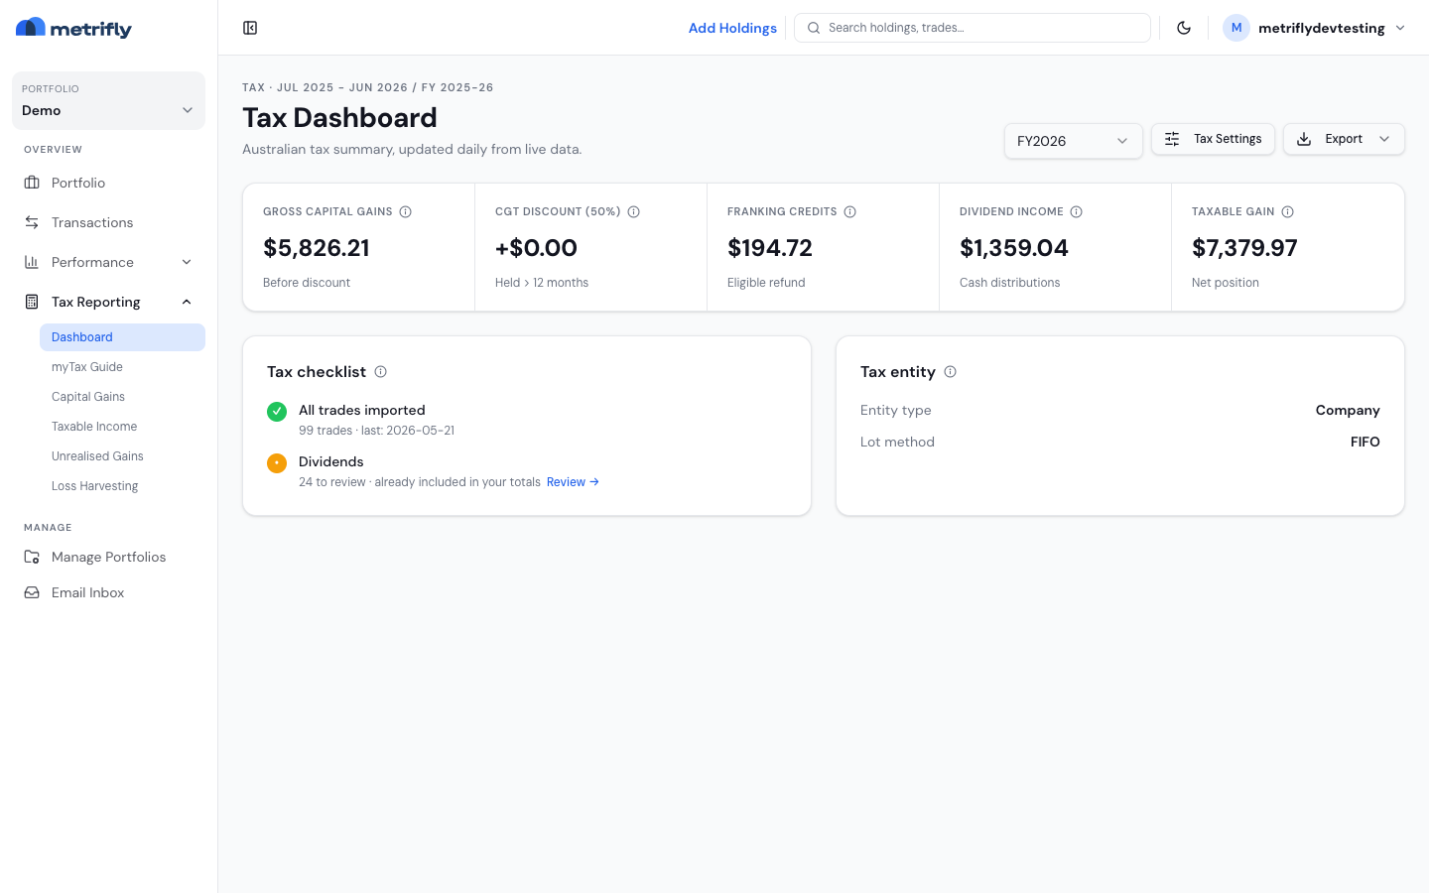Image resolution: width=1429 pixels, height=893 pixels.
Task: Focus the search holdings, trades field
Action: 973,28
